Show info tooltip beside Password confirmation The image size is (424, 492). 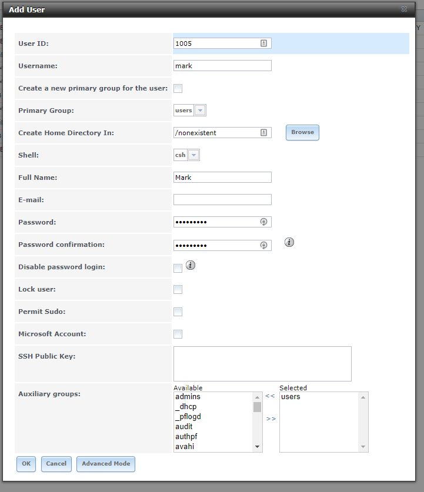coord(289,242)
